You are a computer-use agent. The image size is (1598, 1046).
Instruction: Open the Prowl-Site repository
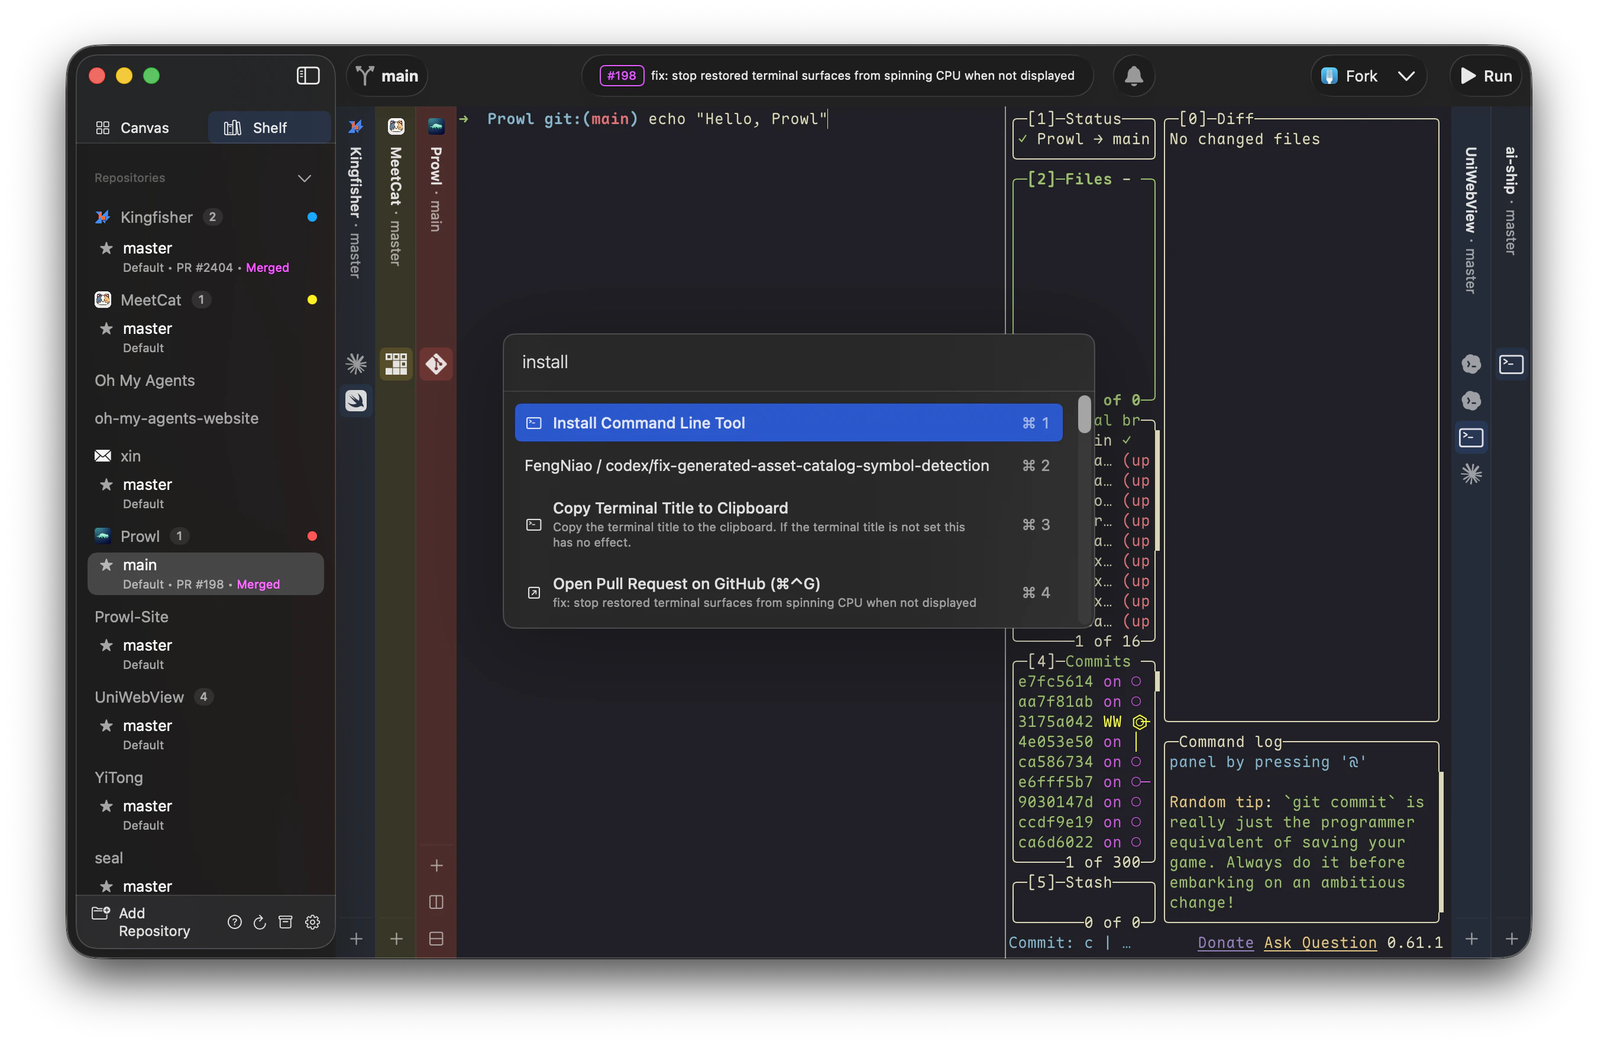(x=132, y=616)
